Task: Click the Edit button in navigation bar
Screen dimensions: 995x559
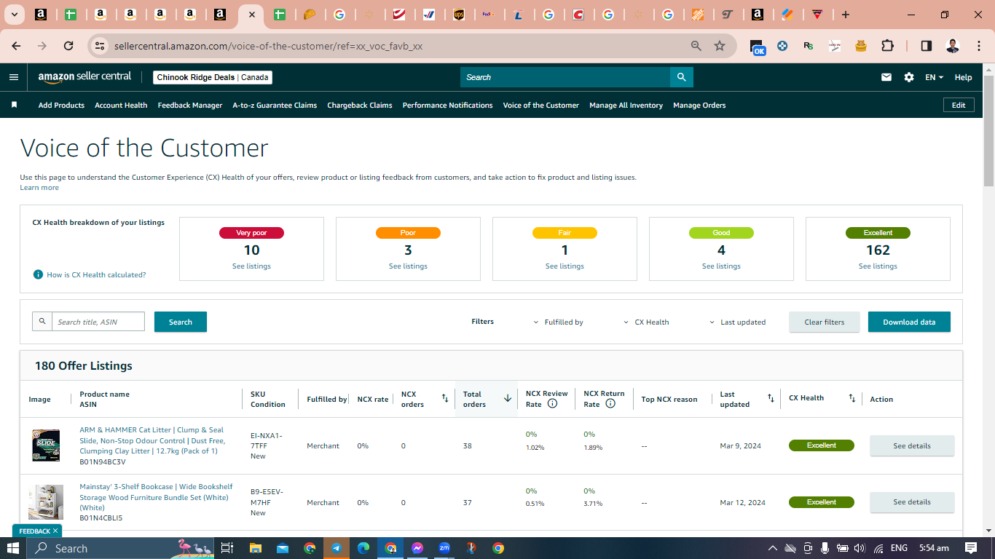Action: (x=959, y=105)
